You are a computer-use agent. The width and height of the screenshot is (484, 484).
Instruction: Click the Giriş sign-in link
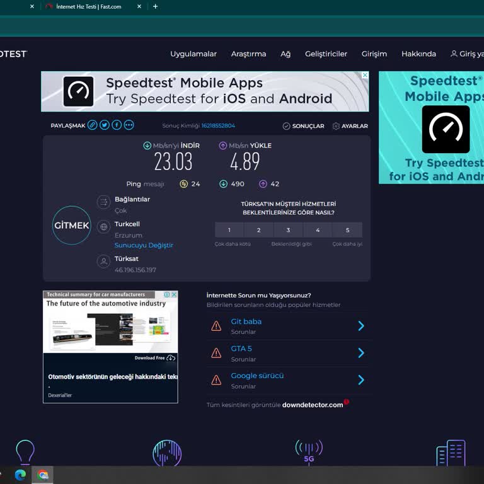click(x=467, y=54)
